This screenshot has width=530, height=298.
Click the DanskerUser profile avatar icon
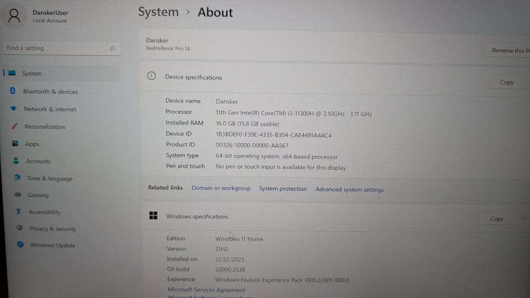[x=14, y=16]
